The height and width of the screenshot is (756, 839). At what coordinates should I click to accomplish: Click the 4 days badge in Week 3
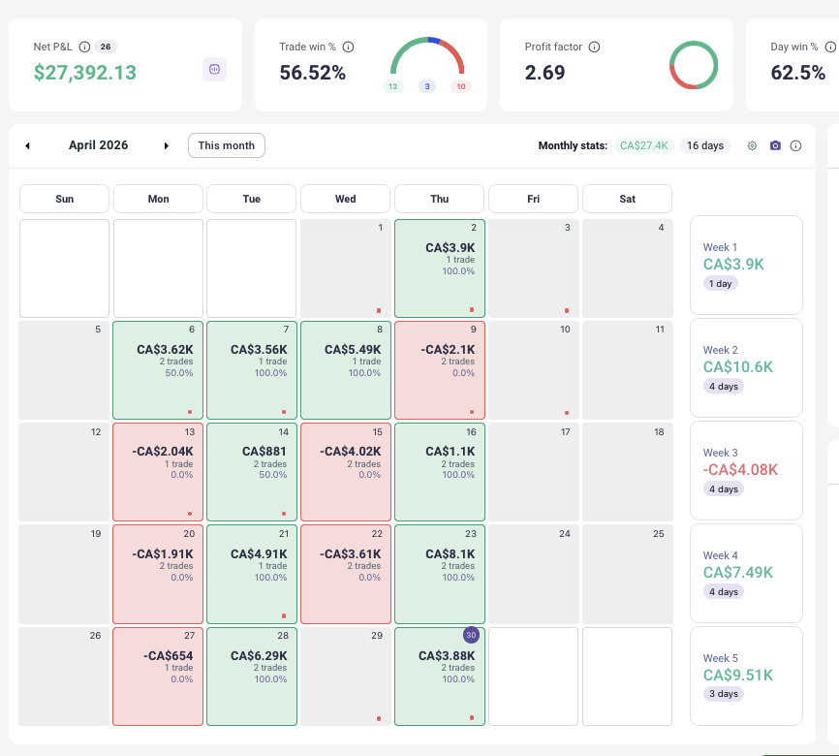click(x=724, y=488)
